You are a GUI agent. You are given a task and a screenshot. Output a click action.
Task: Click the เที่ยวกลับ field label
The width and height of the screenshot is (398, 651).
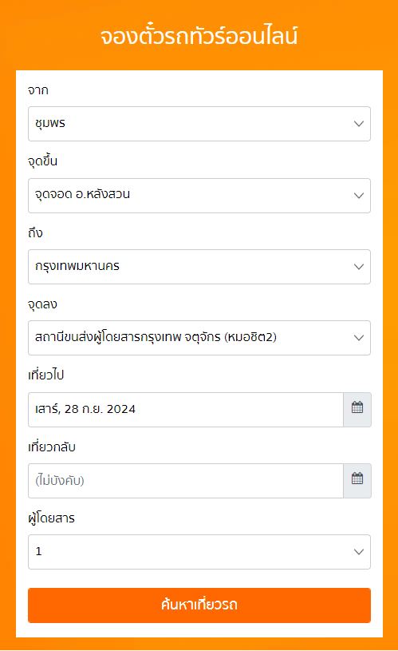pos(52,447)
